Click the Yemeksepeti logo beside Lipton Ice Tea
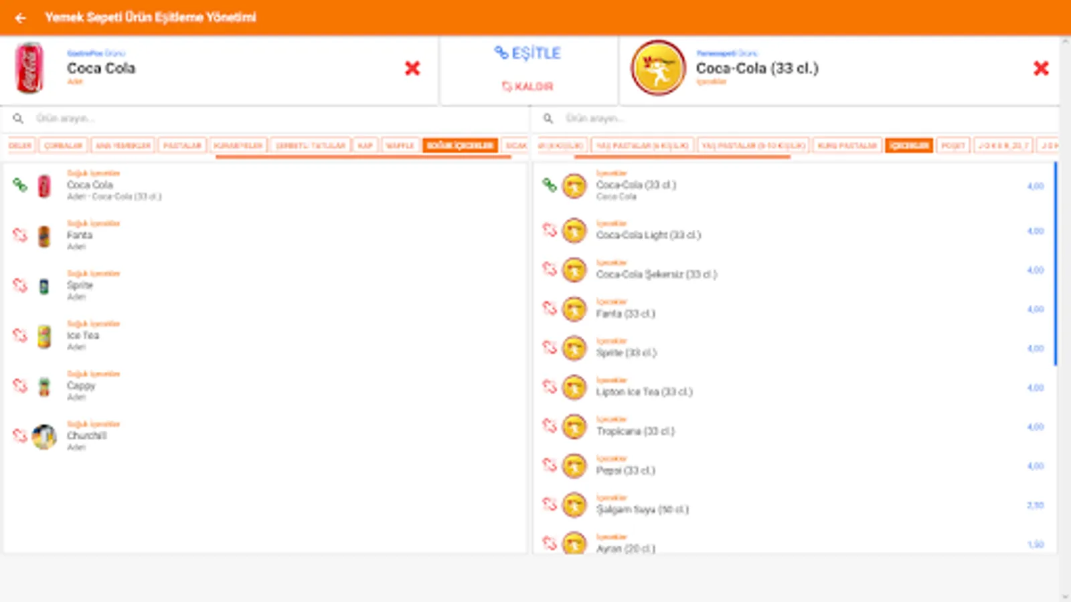 574,387
